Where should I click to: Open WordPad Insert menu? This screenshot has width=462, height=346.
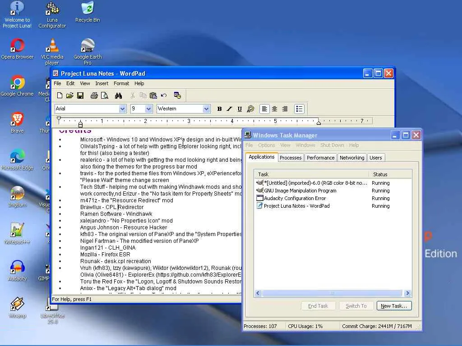click(x=102, y=83)
